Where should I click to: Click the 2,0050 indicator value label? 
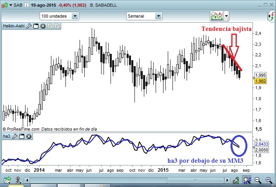pos(261,150)
